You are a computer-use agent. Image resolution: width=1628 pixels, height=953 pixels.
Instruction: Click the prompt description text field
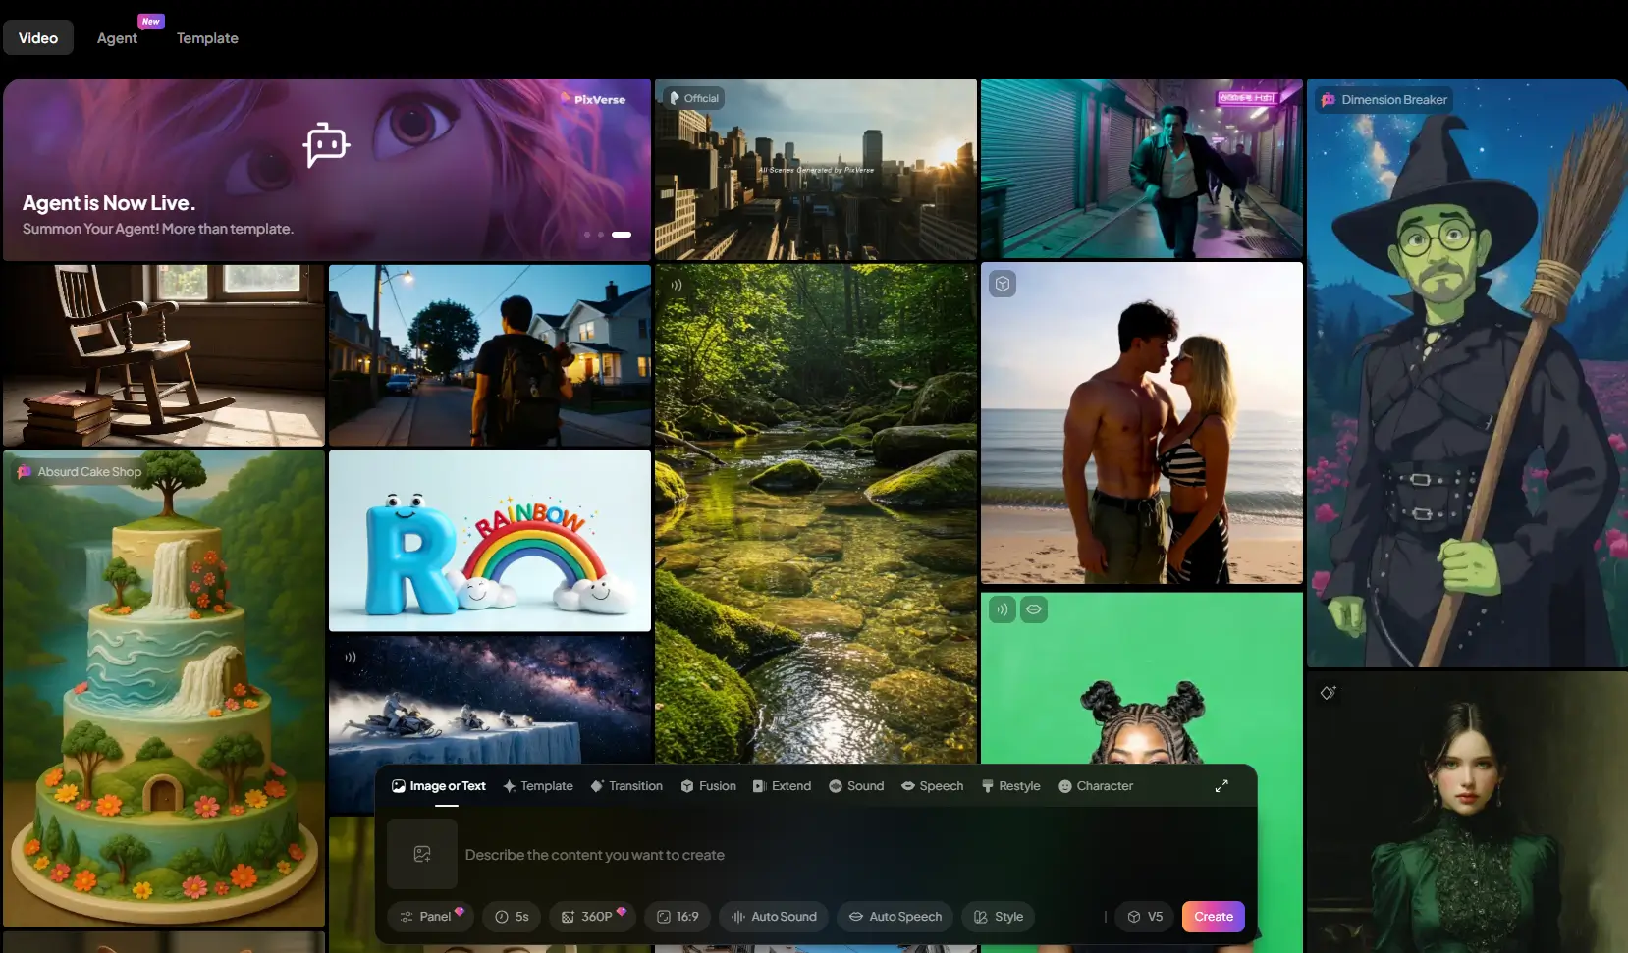(x=786, y=855)
